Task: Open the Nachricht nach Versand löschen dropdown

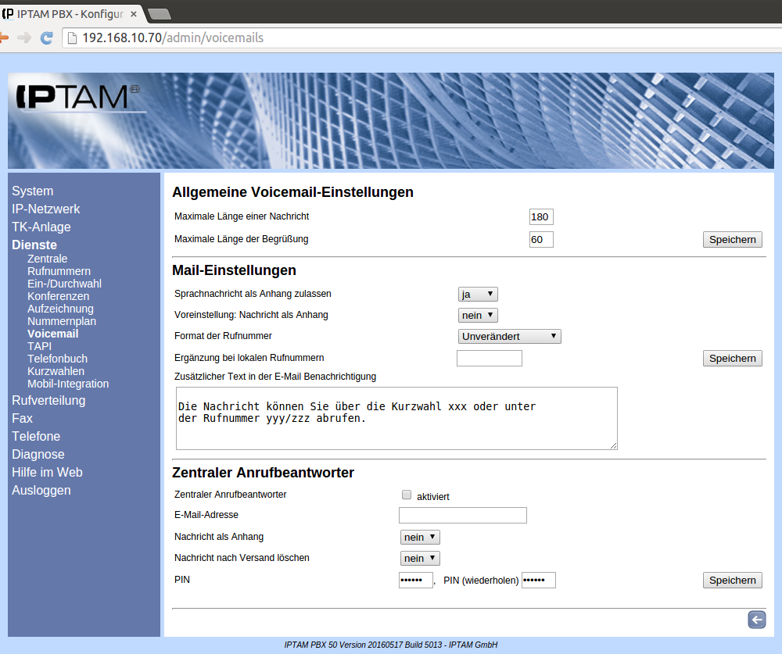Action: pyautogui.click(x=420, y=558)
